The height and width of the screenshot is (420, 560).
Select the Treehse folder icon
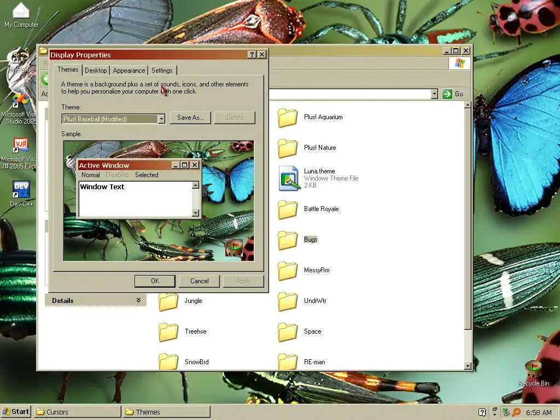click(168, 332)
